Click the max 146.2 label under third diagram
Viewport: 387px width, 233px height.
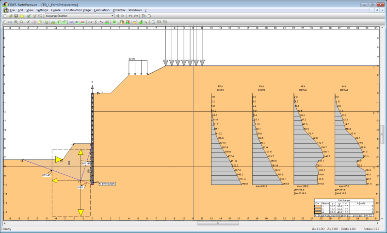pyautogui.click(x=303, y=186)
